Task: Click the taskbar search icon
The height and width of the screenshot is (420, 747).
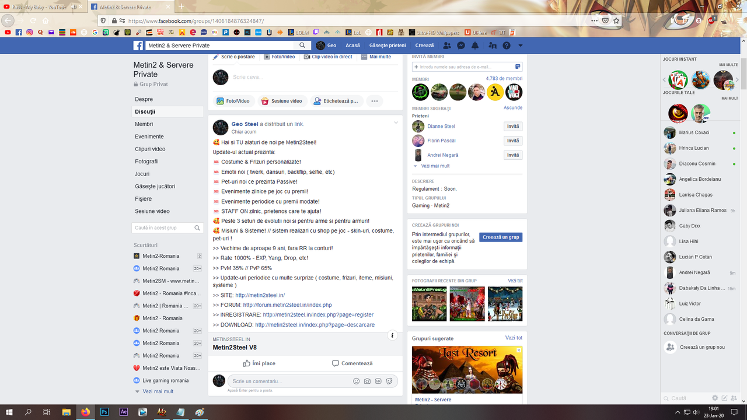Action: pyautogui.click(x=28, y=412)
